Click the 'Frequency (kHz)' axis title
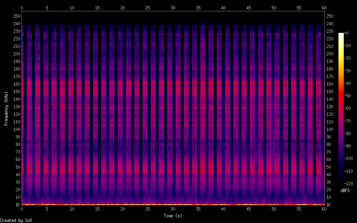Viewport: 357px width, 223px height. click(6, 108)
